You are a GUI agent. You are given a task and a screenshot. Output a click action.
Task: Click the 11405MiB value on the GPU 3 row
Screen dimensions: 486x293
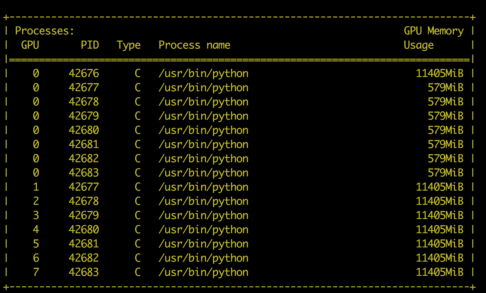[439, 215]
